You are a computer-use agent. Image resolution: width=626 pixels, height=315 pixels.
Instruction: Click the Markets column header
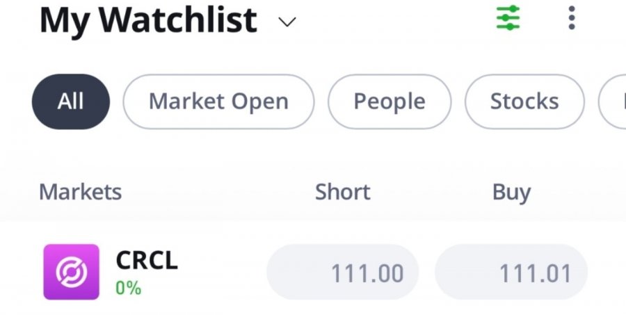[80, 192]
